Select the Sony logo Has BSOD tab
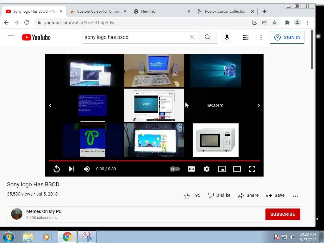324x243 pixels. pyautogui.click(x=34, y=11)
